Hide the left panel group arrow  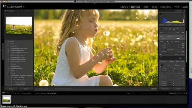(1, 50)
